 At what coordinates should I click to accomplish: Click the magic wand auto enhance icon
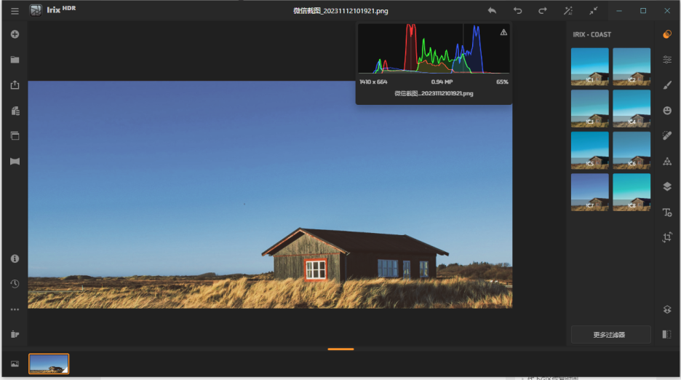[568, 11]
